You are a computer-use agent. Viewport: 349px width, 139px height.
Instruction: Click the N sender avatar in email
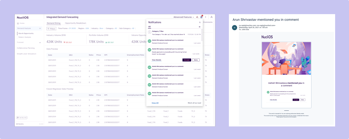coord(234,28)
